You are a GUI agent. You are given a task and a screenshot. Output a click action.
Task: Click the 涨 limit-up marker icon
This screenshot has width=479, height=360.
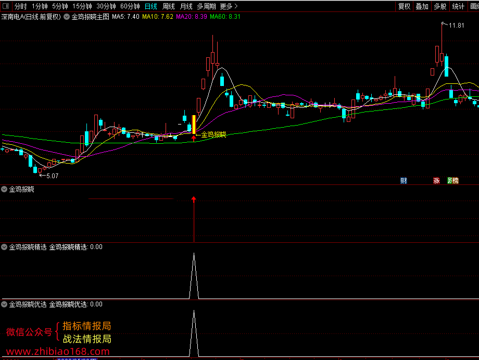(x=436, y=181)
